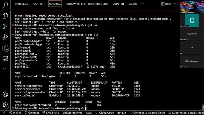Click the remote window indicator in status bar
The height and width of the screenshot is (115, 204).
4,113
